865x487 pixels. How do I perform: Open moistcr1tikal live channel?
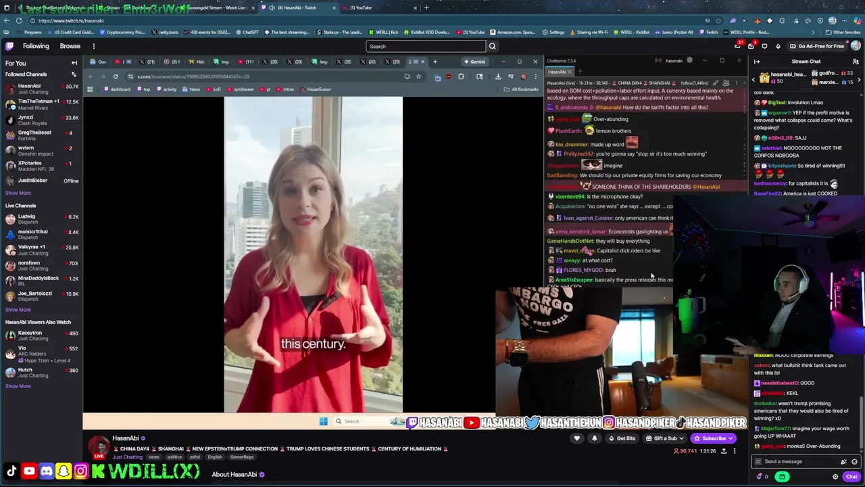pos(42,234)
